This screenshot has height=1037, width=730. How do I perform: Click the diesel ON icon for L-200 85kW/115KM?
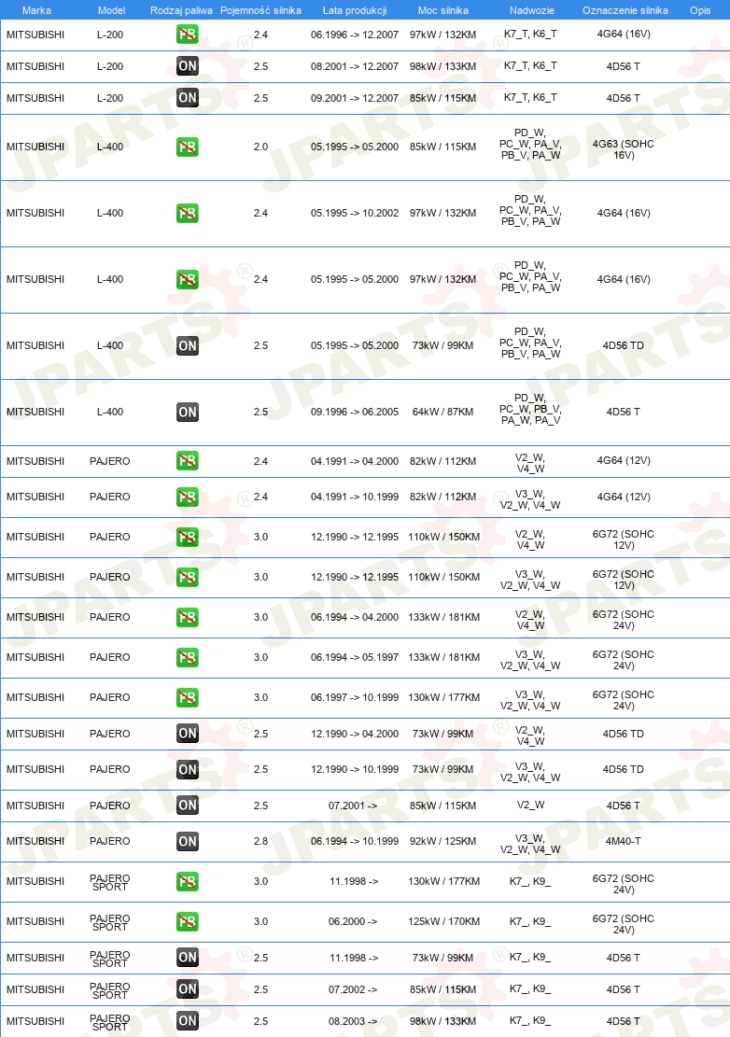[x=187, y=98]
